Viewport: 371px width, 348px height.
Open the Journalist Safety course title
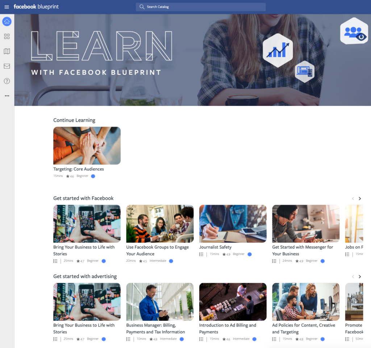[215, 247]
